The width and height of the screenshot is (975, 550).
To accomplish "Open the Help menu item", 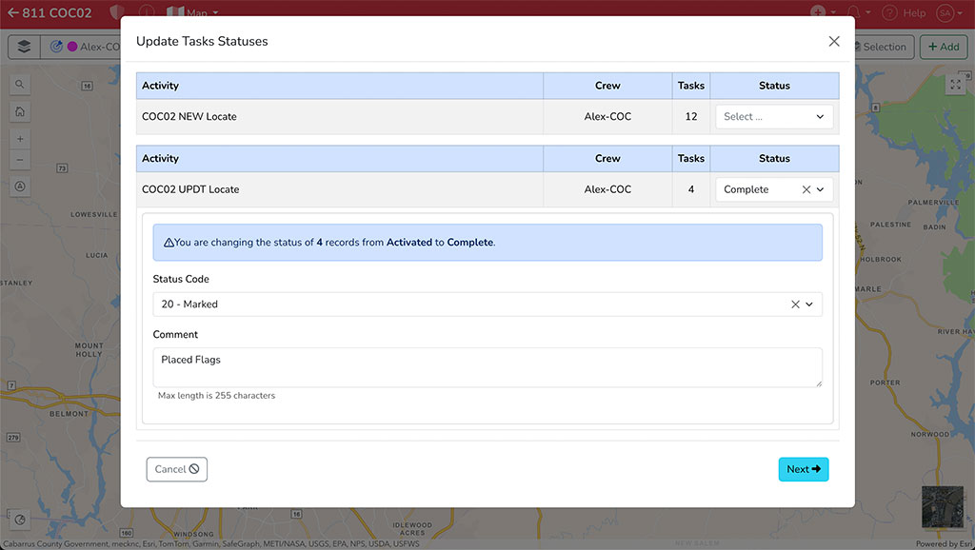I will [905, 12].
